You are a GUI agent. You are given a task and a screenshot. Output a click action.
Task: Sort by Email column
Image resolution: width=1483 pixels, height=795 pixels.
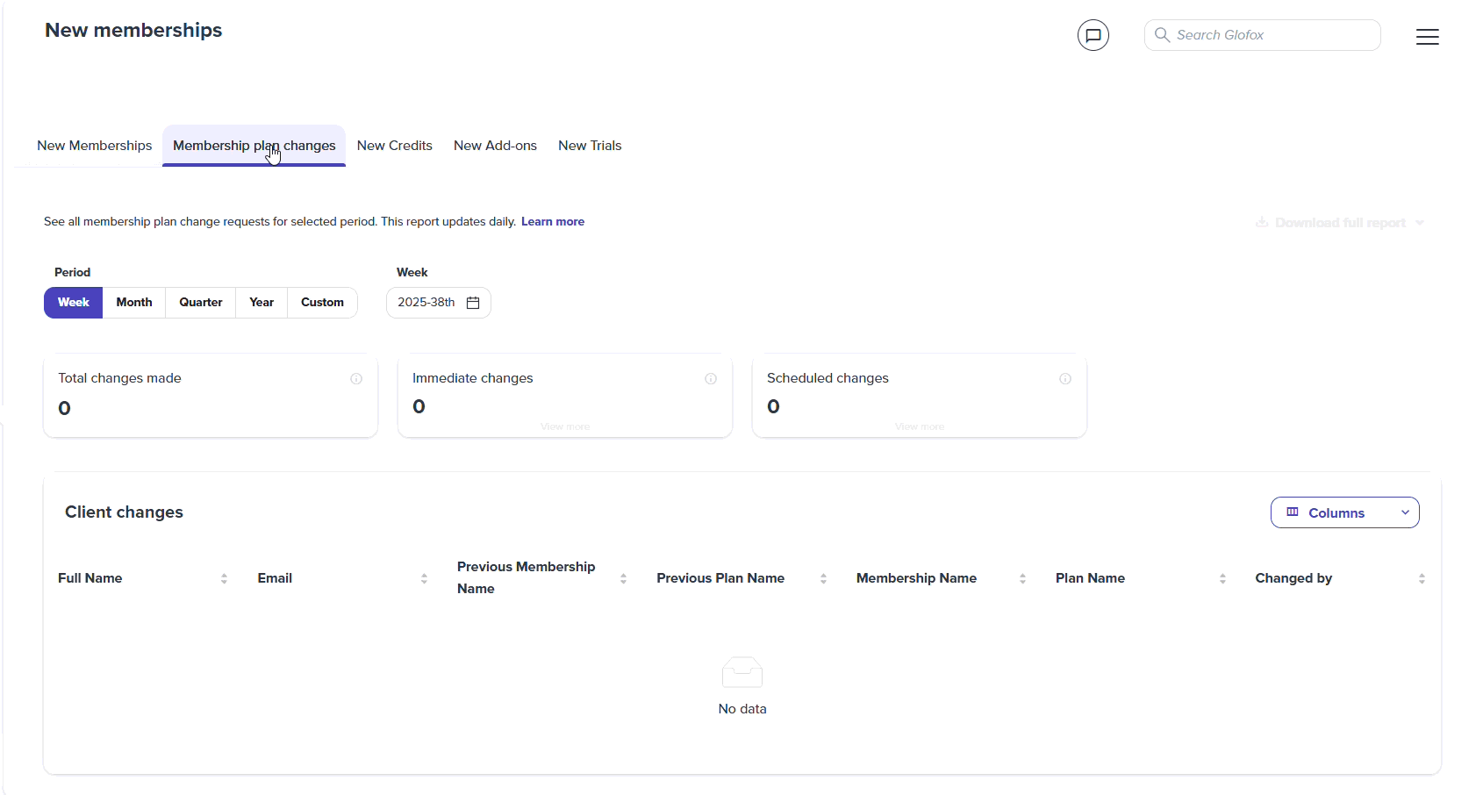[424, 578]
